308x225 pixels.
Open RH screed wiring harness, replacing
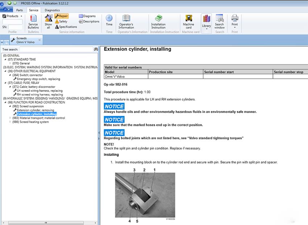pos(40,94)
